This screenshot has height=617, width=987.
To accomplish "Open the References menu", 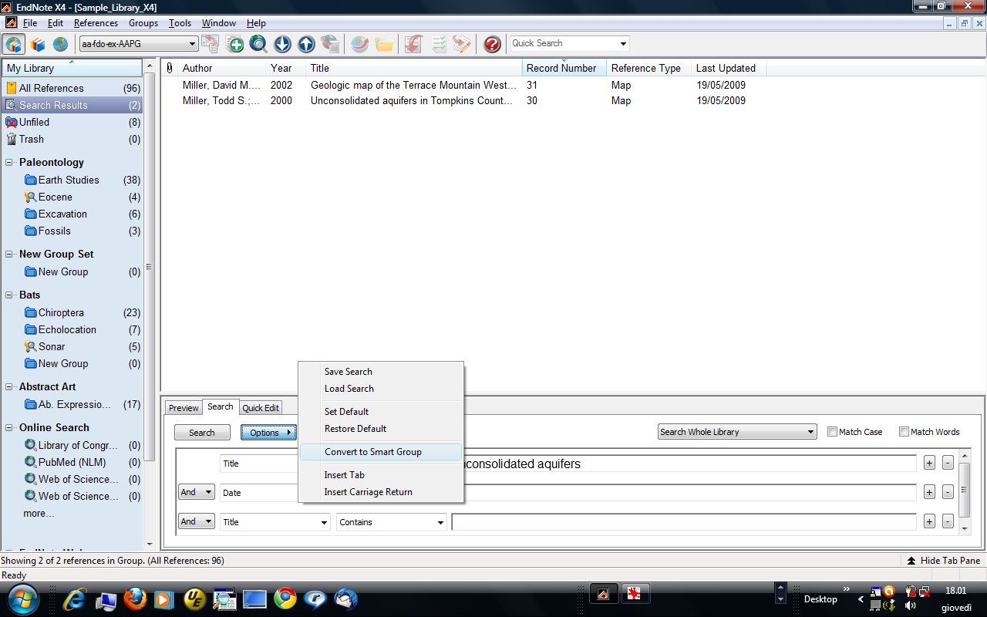I will click(96, 23).
